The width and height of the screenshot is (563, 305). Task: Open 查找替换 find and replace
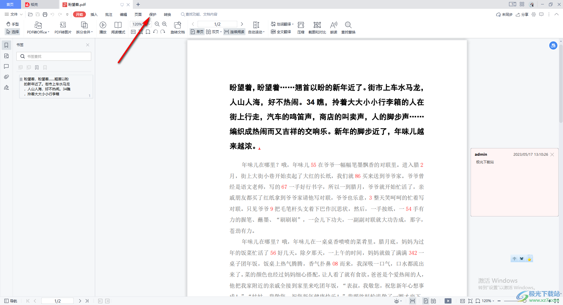348,28
